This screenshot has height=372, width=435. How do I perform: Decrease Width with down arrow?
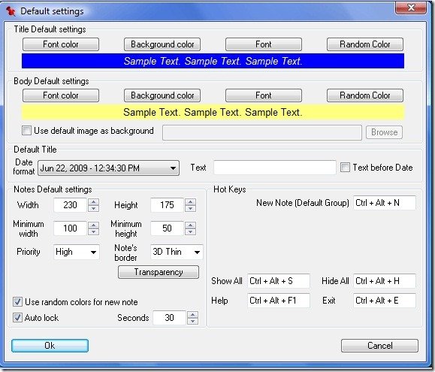point(93,209)
